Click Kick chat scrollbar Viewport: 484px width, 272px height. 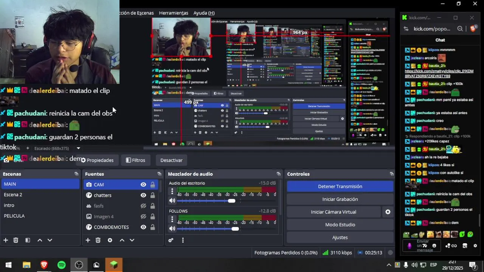[480, 220]
